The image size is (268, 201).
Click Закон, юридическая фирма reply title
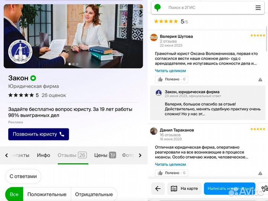click(x=192, y=92)
